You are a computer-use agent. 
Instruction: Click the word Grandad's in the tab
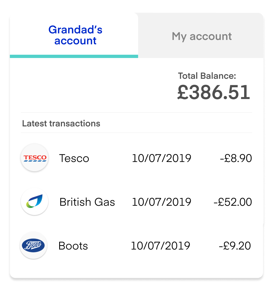coord(75,30)
